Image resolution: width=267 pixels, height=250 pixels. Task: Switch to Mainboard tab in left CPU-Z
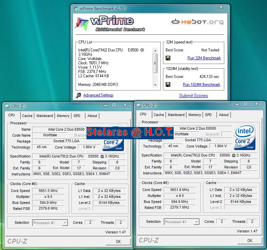click(x=45, y=116)
